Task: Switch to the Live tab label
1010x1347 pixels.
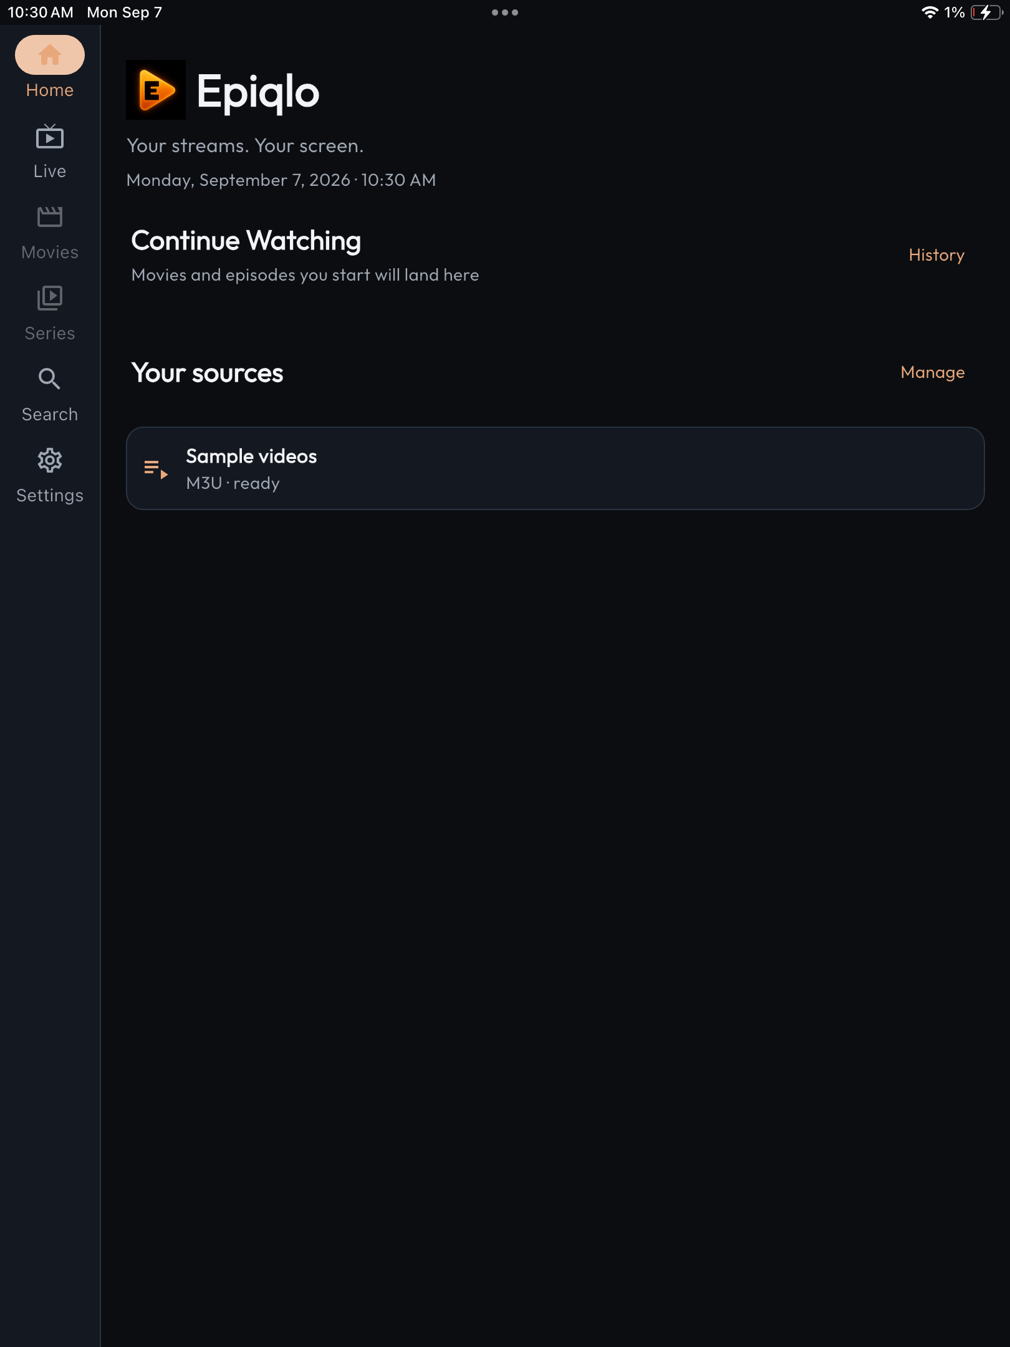Action: click(50, 171)
